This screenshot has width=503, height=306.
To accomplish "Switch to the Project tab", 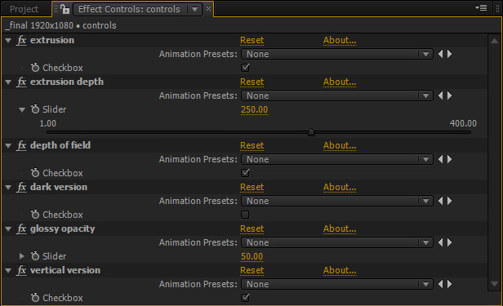I will [x=24, y=9].
